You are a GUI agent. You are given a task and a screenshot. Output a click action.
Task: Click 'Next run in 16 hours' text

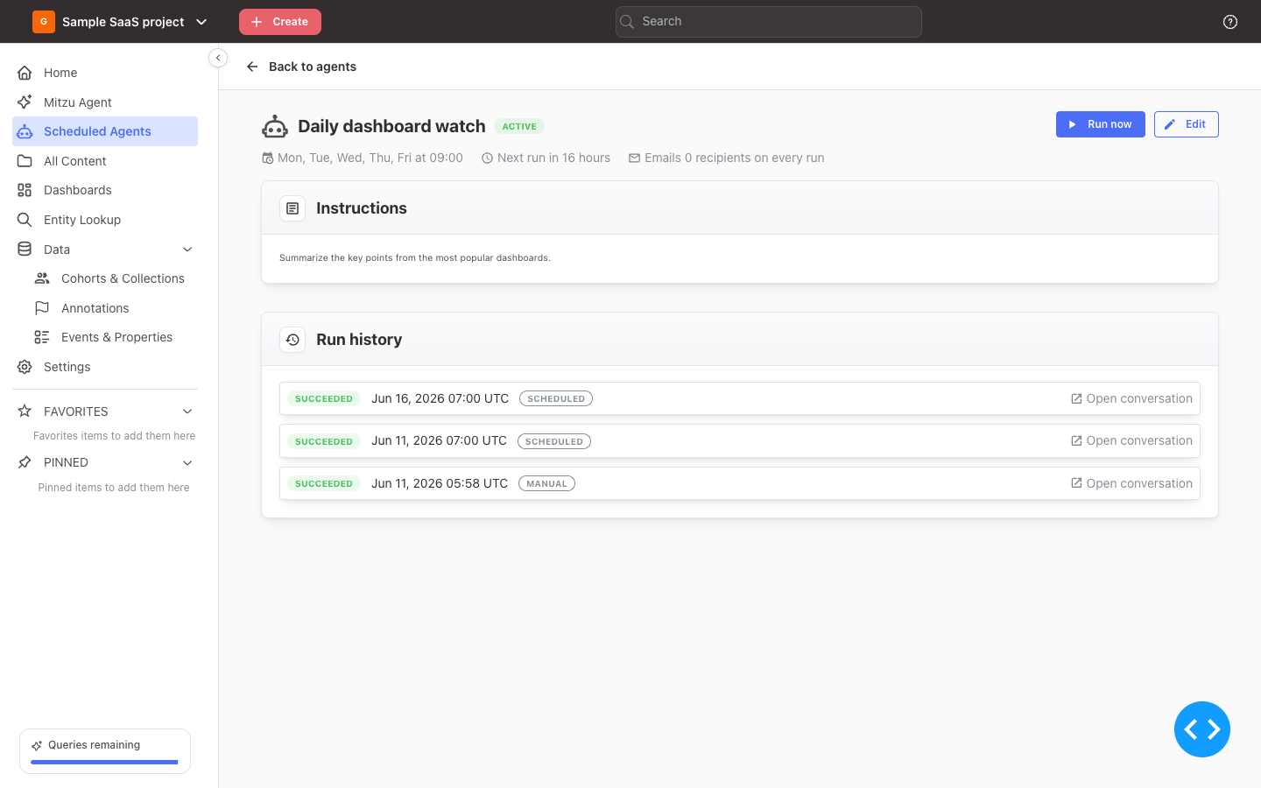click(x=553, y=158)
